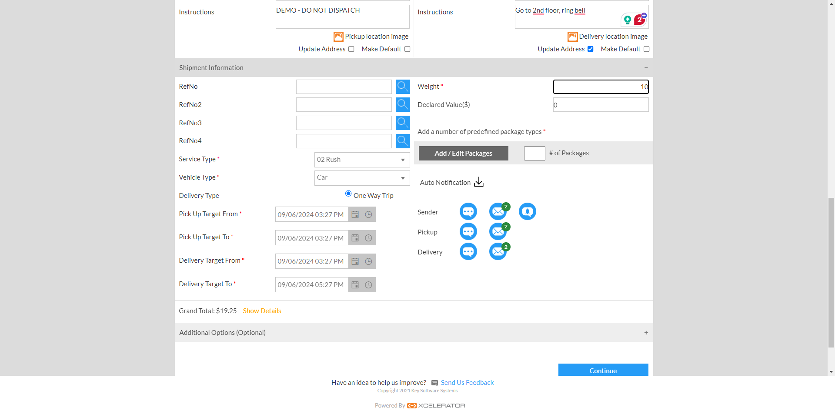Viewport: 835px width, 411px height.
Task: Click Delivery email notification icon
Action: 498,251
